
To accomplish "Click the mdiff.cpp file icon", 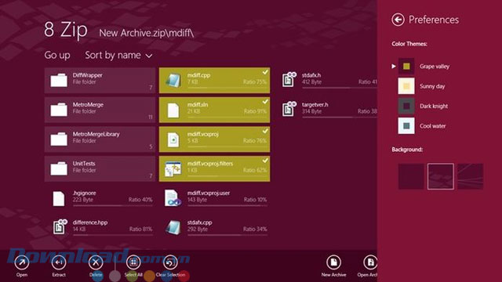I will [x=173, y=80].
